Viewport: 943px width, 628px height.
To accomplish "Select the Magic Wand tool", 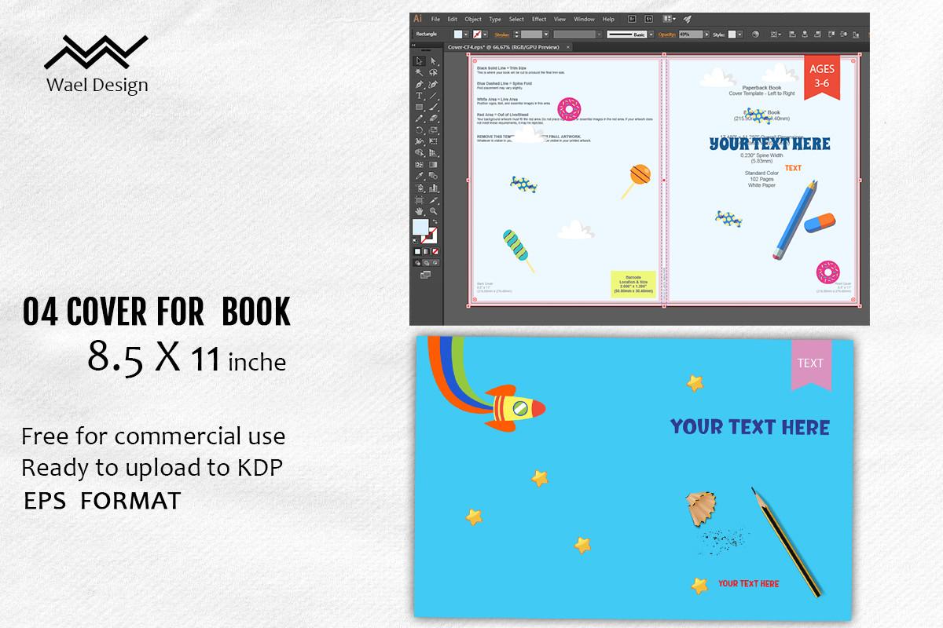I will pos(419,72).
